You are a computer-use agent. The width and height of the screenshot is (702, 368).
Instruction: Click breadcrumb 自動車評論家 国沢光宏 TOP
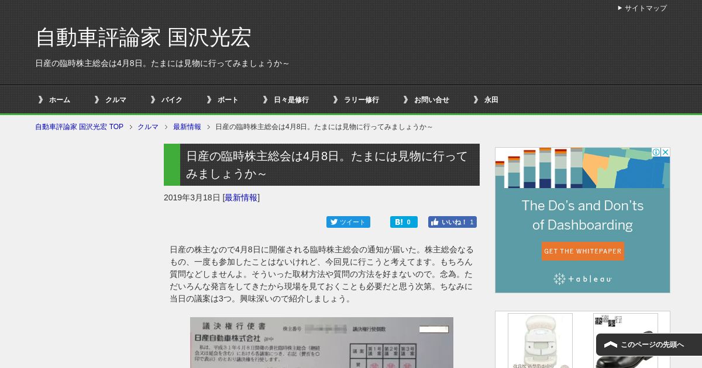tap(79, 127)
